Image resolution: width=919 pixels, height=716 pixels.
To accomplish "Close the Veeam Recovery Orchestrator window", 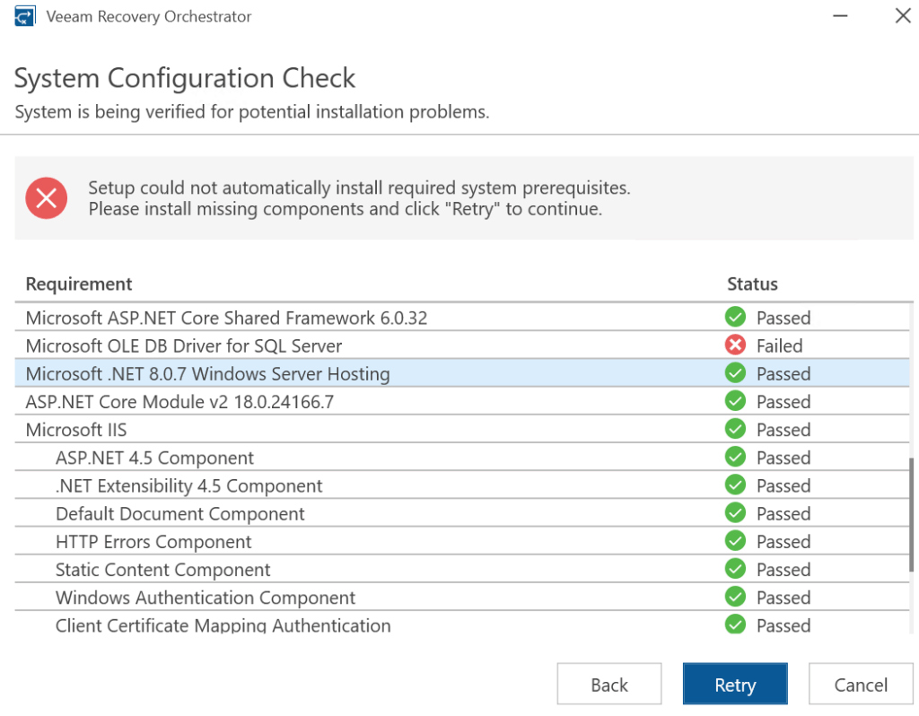I will tap(903, 16).
